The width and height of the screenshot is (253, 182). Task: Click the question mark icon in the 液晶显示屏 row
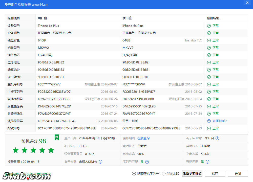[x=209, y=121]
